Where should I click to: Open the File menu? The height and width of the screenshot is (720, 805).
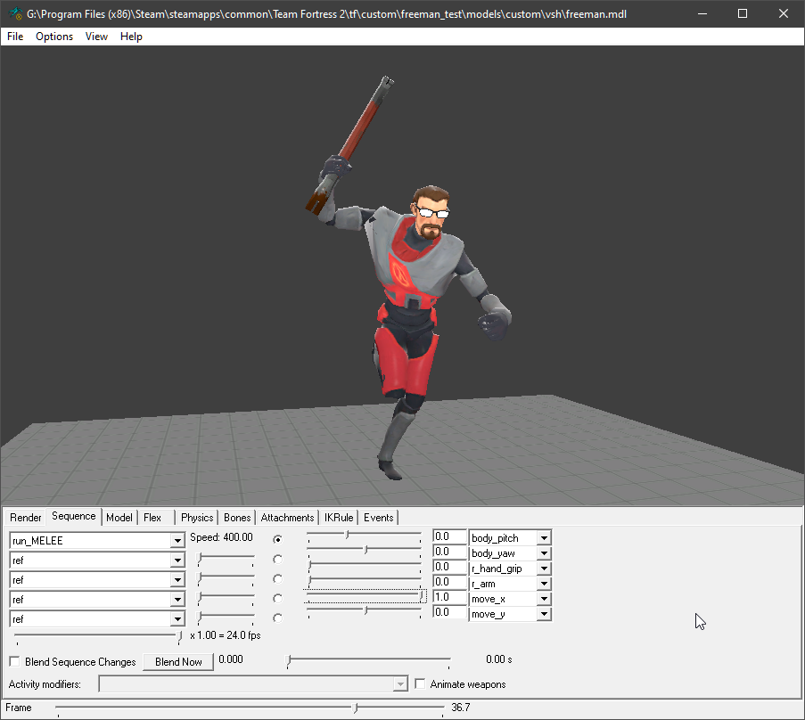click(x=15, y=37)
